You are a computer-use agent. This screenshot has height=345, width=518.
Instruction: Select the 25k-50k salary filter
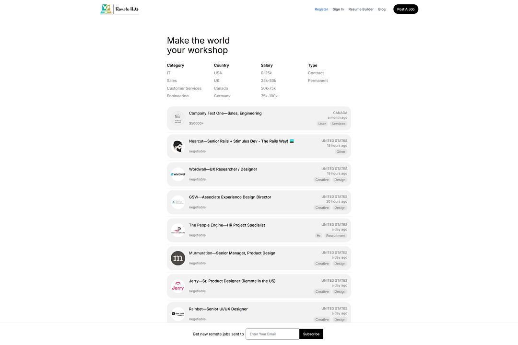point(269,80)
